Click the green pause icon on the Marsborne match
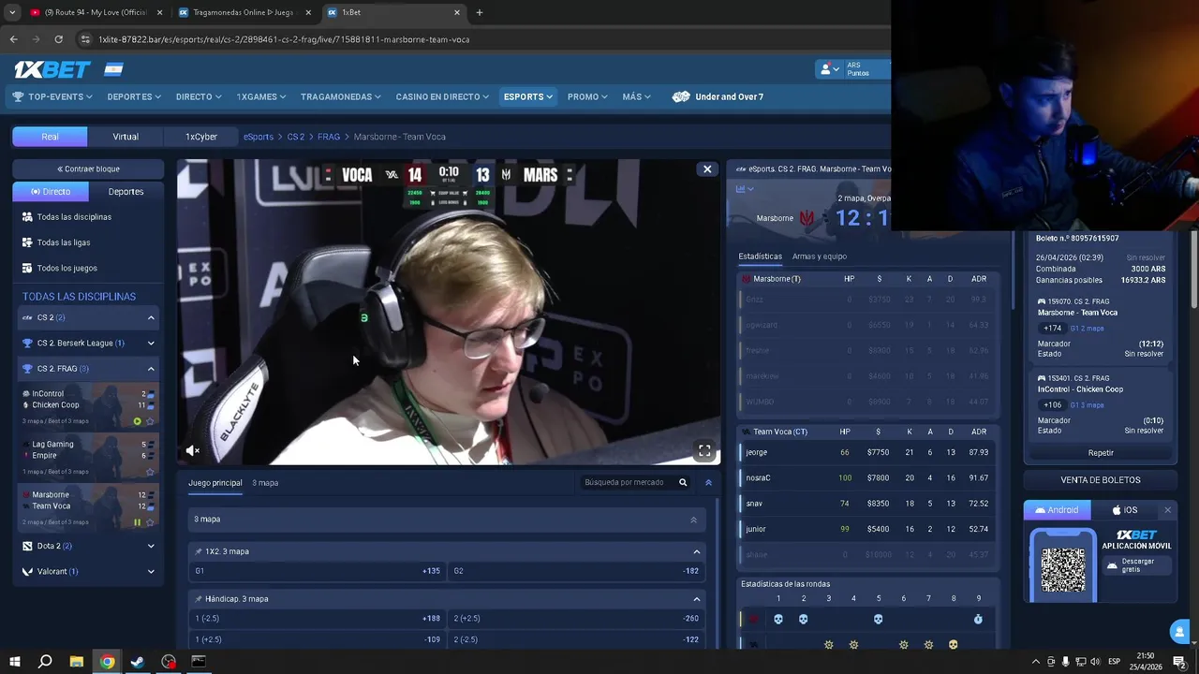 click(x=138, y=522)
